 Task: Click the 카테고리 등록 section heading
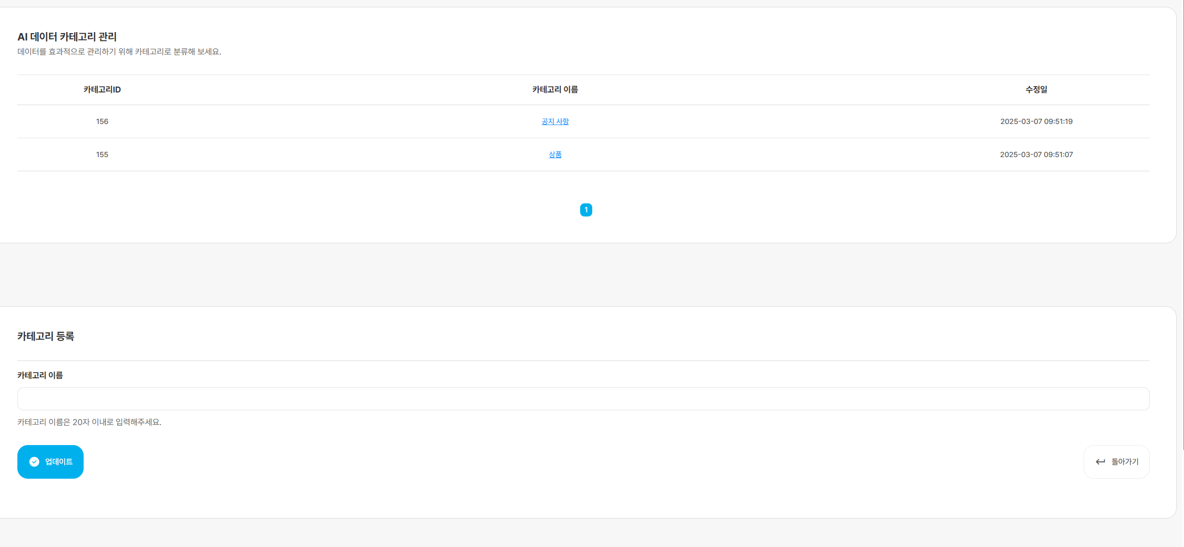[46, 336]
